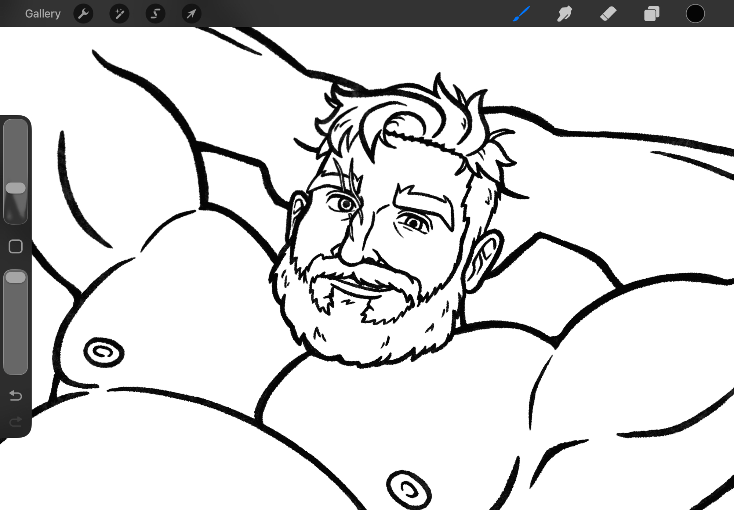Image resolution: width=734 pixels, height=510 pixels.
Task: Return to the Gallery
Action: 43,14
